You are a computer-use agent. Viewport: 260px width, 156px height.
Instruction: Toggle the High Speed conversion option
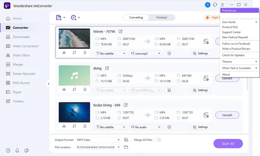tap(211, 18)
